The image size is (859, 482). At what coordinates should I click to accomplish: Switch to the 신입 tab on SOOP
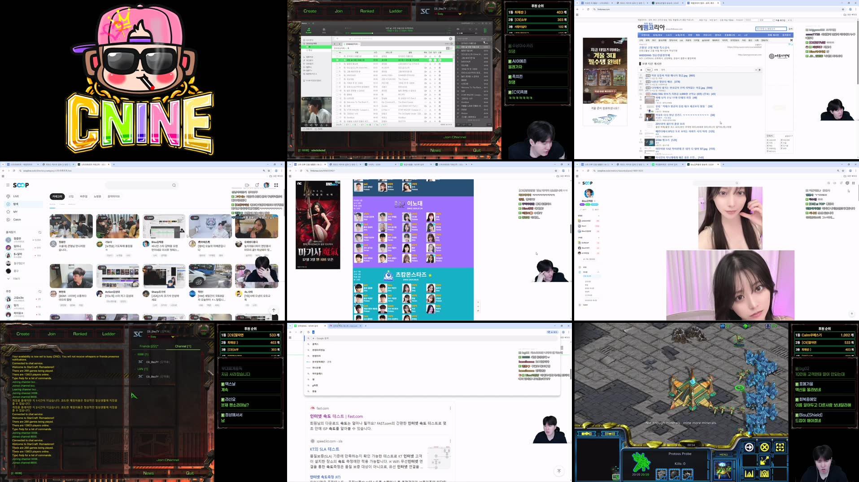(71, 196)
